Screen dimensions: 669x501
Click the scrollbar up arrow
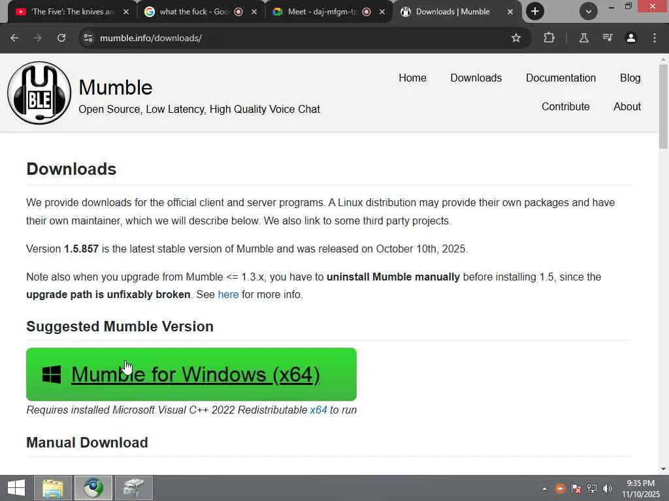point(663,59)
